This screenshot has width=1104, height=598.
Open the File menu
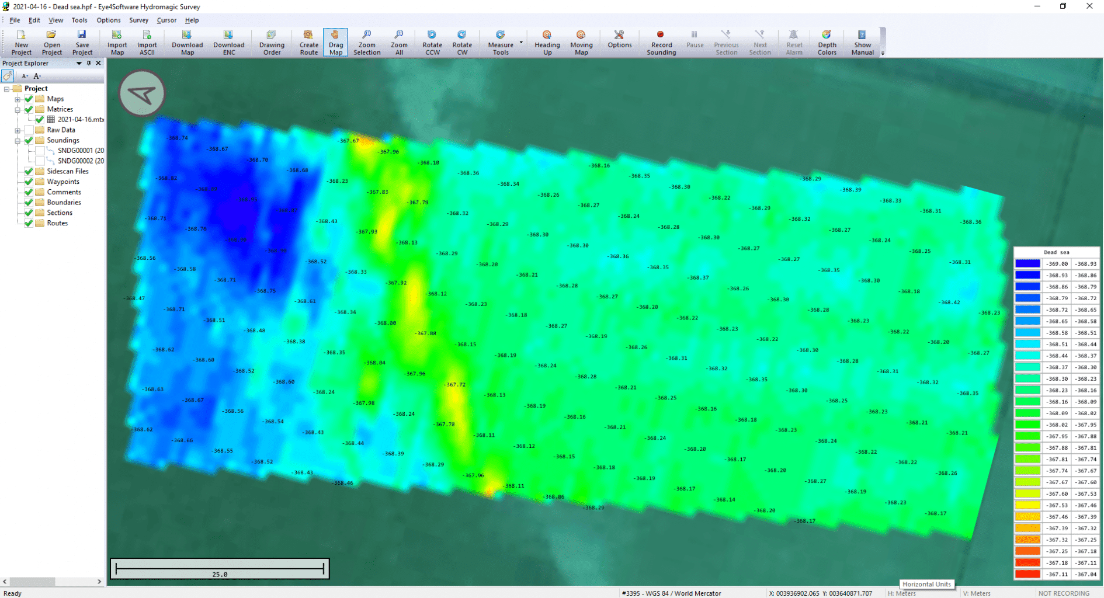(15, 20)
